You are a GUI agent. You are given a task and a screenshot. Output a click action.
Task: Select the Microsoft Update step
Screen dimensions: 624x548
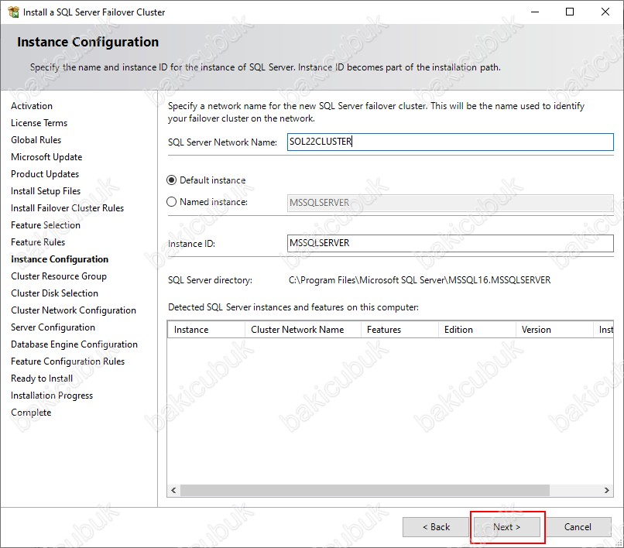[46, 157]
